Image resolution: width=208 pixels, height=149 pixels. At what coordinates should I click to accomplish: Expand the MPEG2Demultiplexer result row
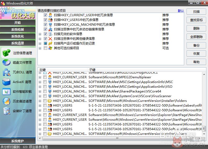coord(40,78)
